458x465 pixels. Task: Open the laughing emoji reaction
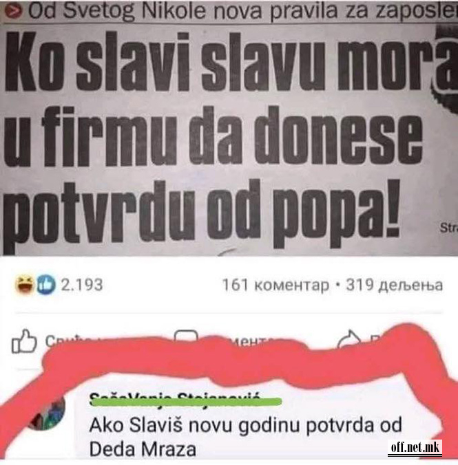(25, 284)
